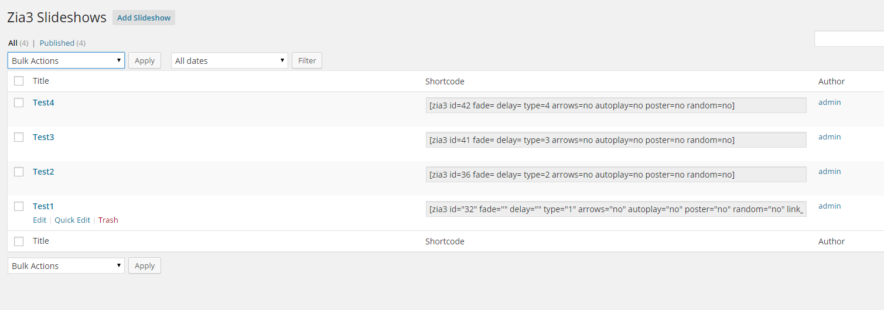The width and height of the screenshot is (884, 310).
Task: Check the Test2 row checkbox
Action: pos(19,172)
